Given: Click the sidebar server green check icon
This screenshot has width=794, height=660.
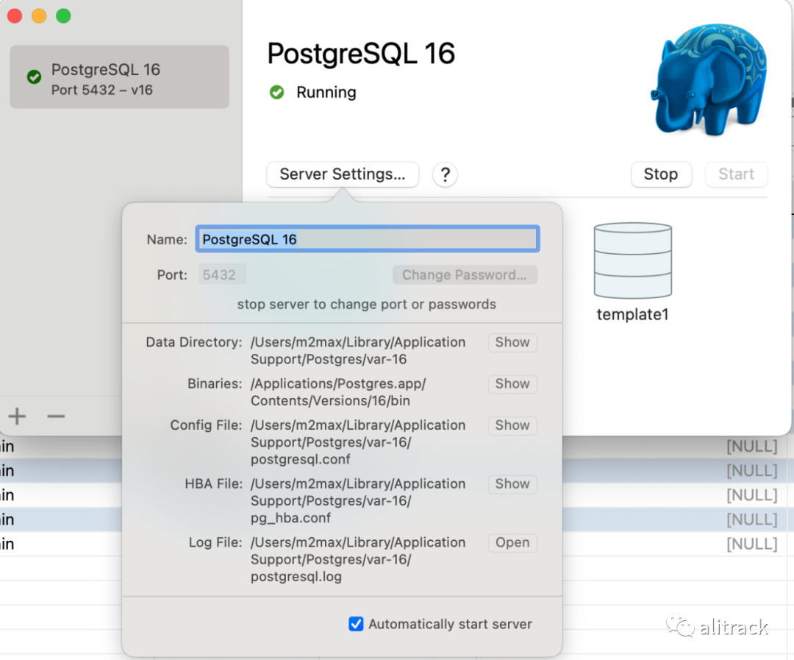Looking at the screenshot, I should [x=34, y=77].
